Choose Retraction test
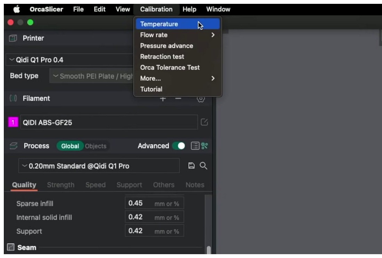Screen dimensions: 382x258 pos(177,57)
